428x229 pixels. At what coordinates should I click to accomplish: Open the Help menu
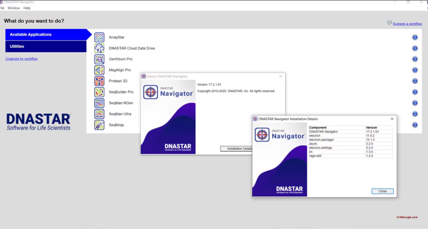pyautogui.click(x=27, y=8)
